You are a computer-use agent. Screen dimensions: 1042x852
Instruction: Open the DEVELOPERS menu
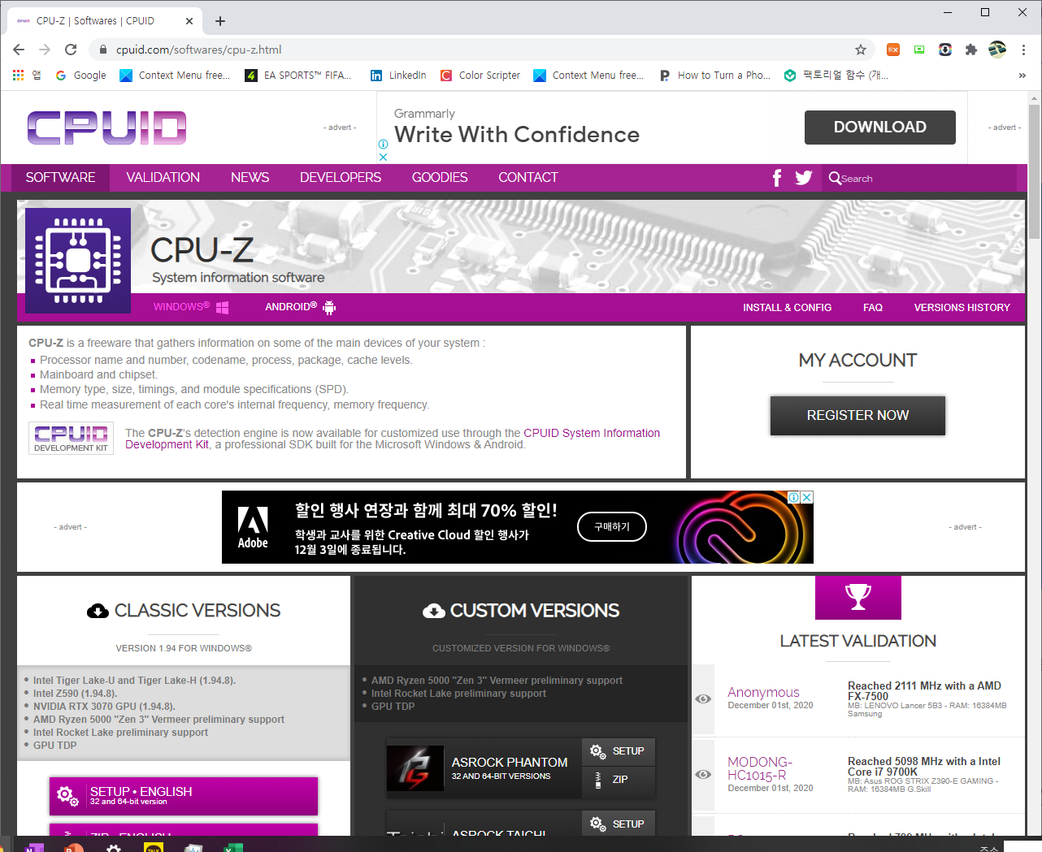coord(341,178)
